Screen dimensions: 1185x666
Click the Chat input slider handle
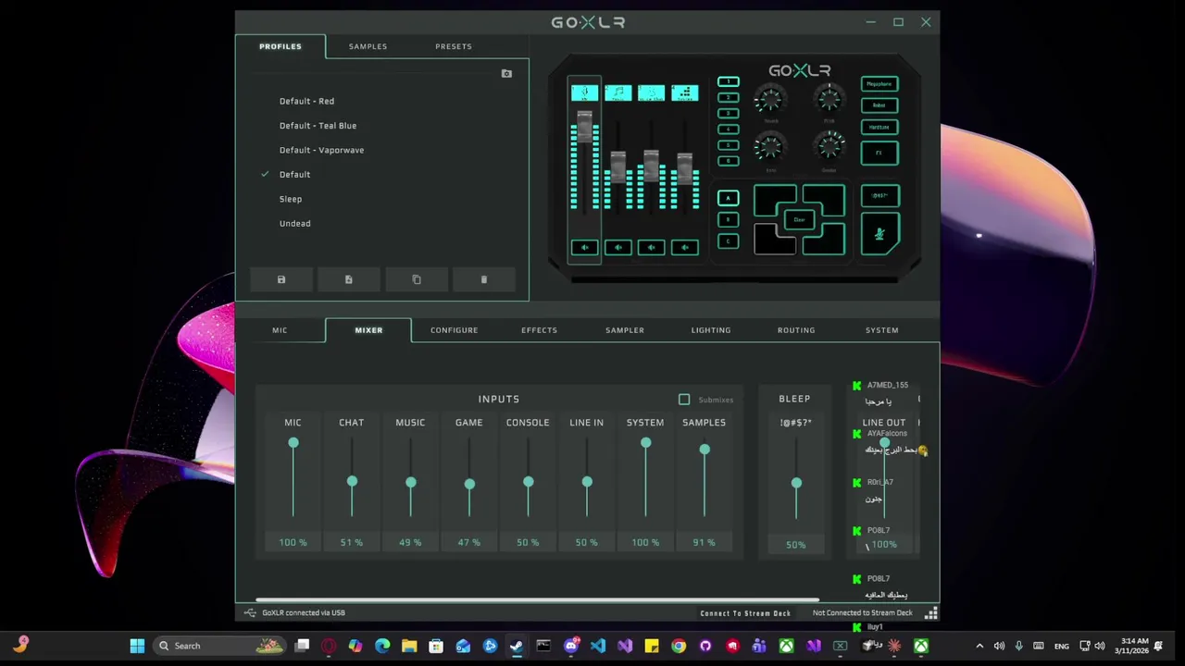coord(352,482)
